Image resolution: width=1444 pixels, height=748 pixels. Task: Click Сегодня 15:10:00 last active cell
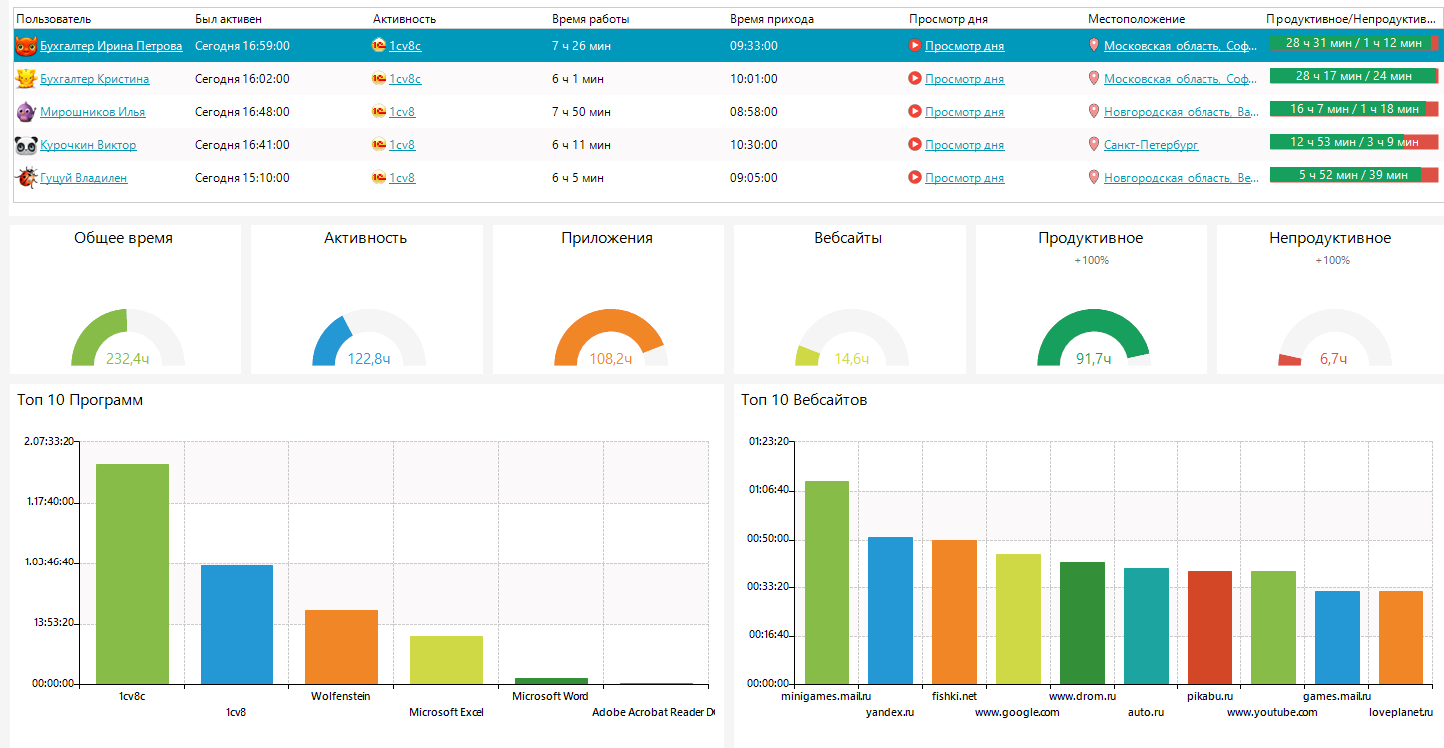(x=242, y=178)
